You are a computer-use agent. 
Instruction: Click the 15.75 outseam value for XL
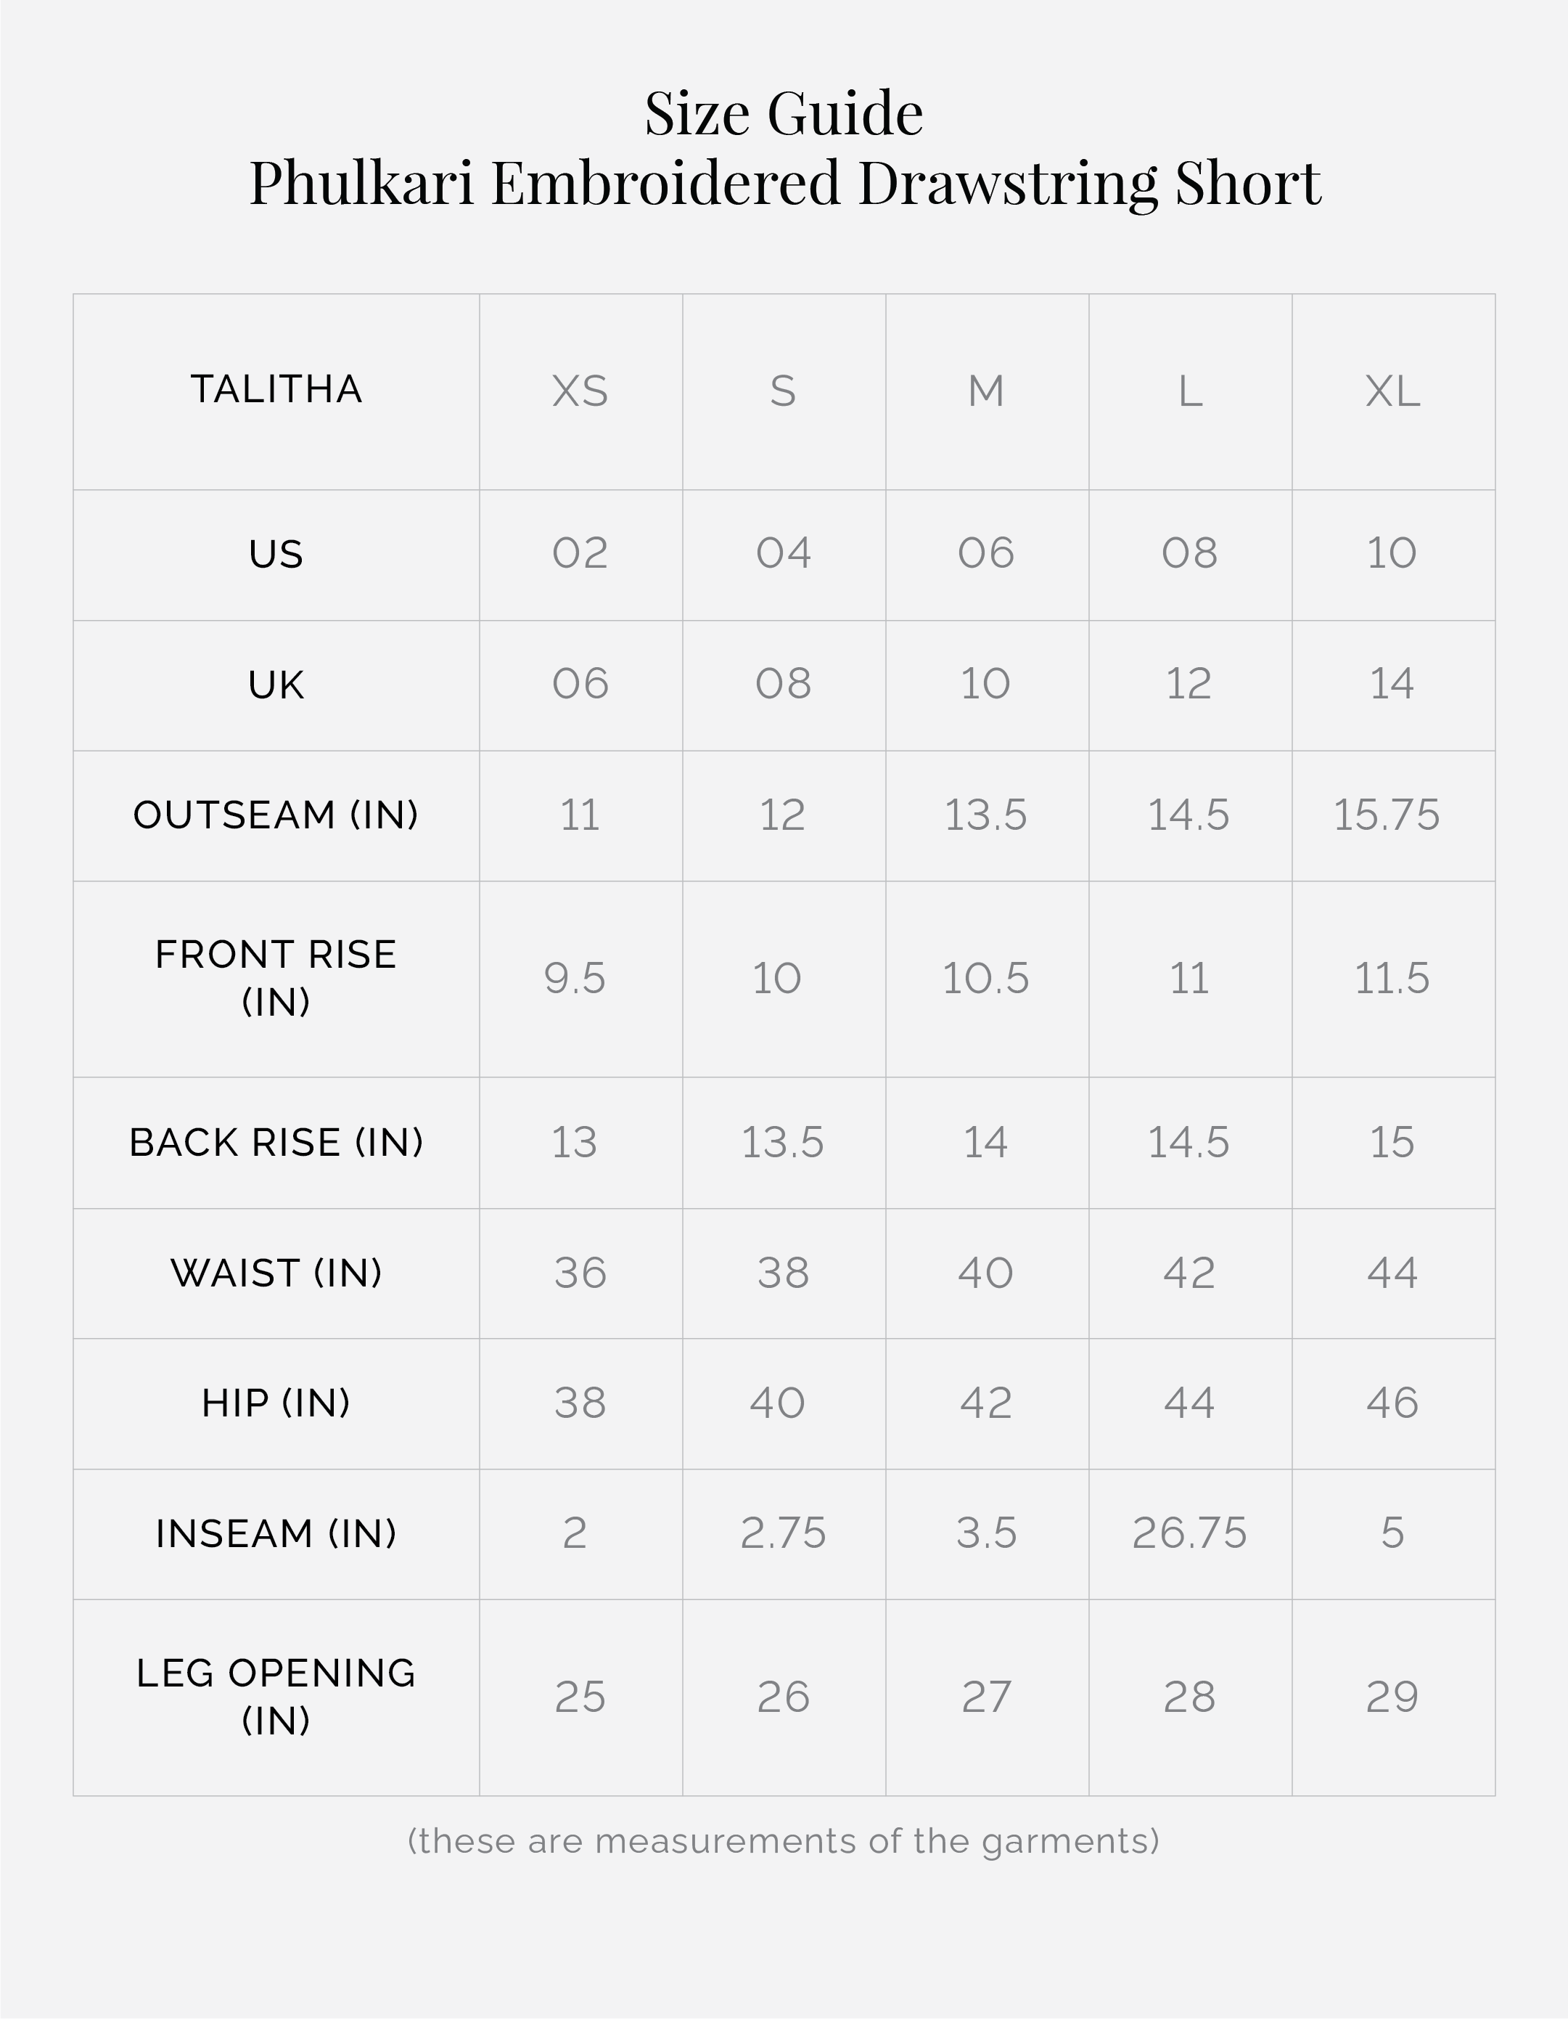[1386, 815]
